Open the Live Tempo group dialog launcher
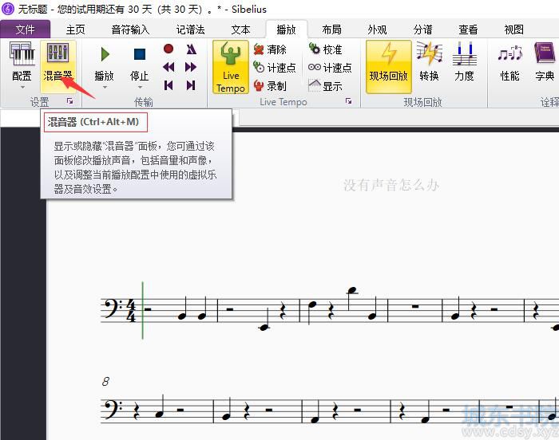559x440 pixels. click(x=348, y=101)
